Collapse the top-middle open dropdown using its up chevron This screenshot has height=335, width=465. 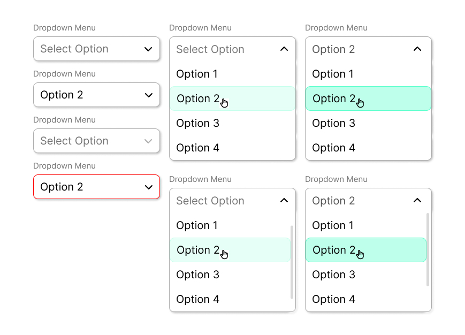pos(284,49)
